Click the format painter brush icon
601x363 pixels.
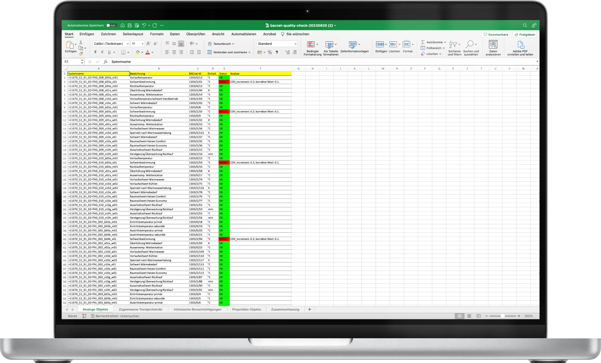[81, 54]
